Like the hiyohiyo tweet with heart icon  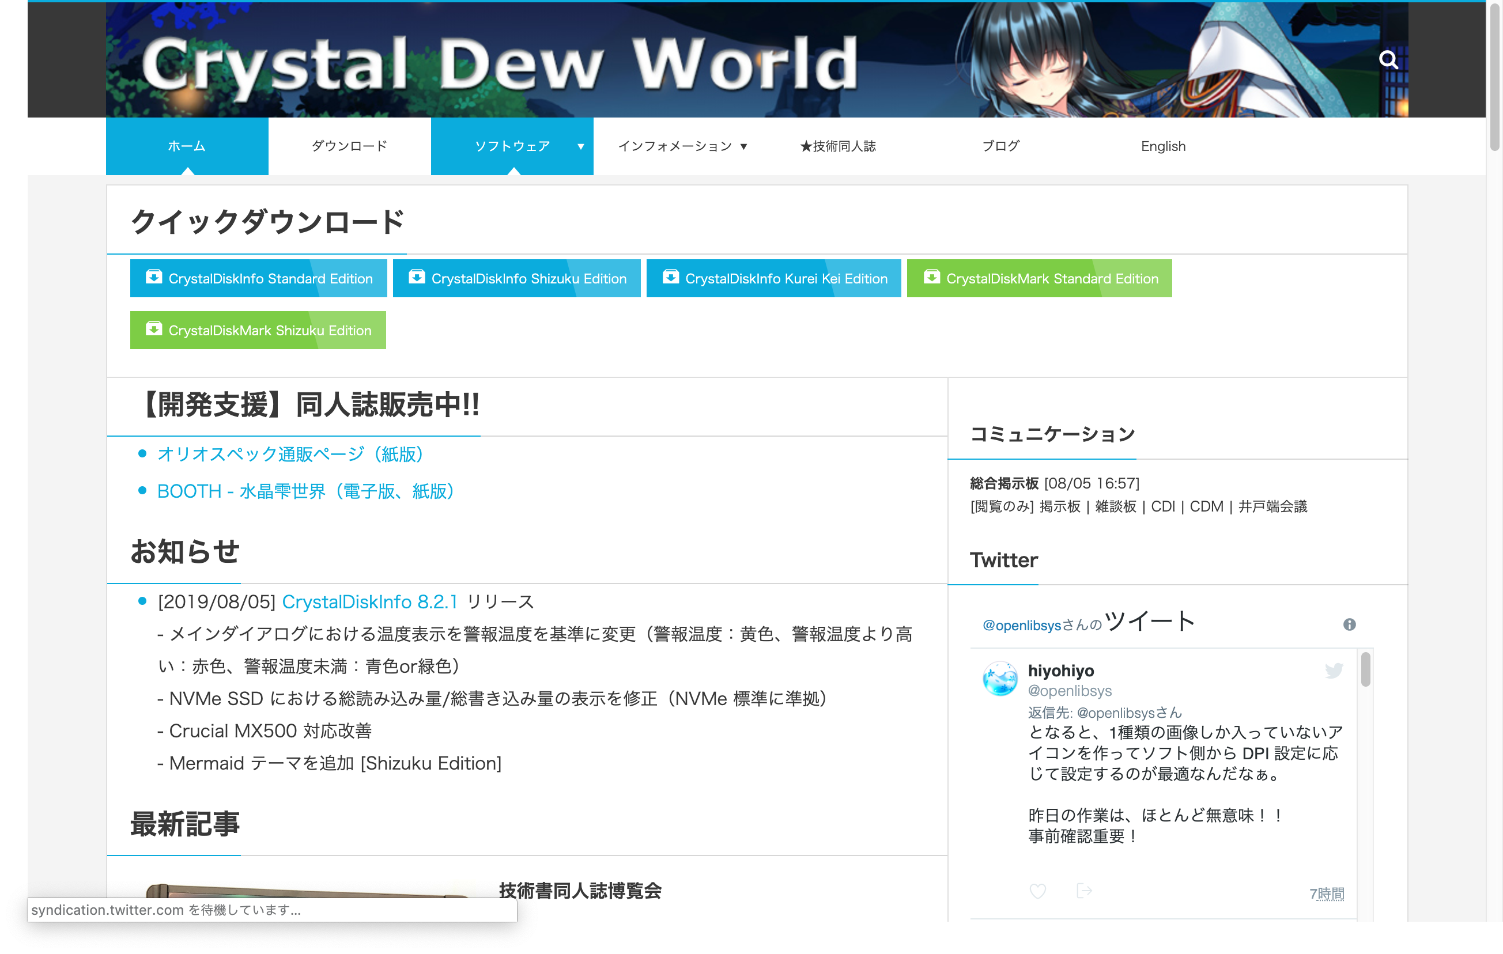pos(1037,891)
